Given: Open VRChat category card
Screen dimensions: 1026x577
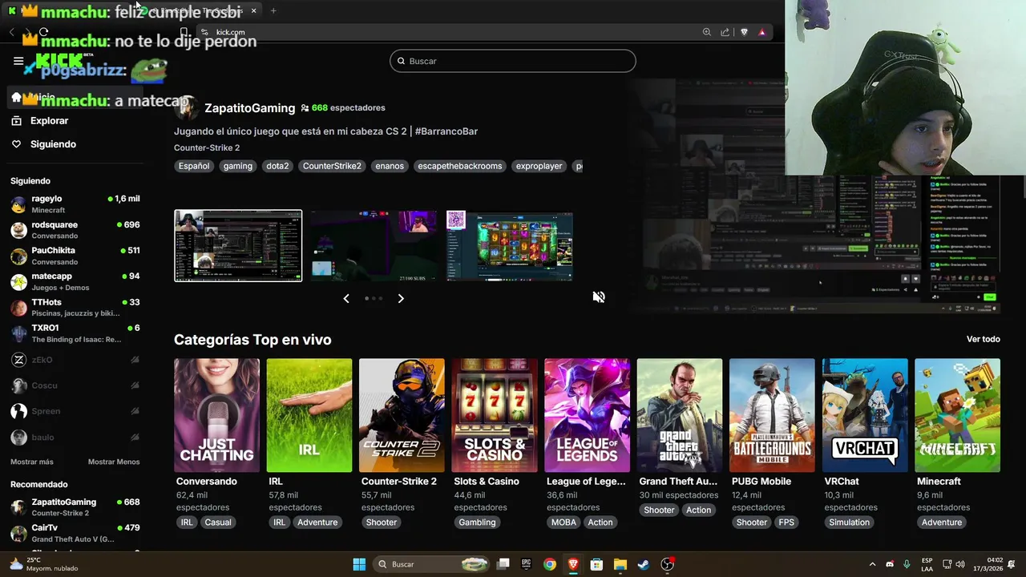Looking at the screenshot, I should point(865,415).
